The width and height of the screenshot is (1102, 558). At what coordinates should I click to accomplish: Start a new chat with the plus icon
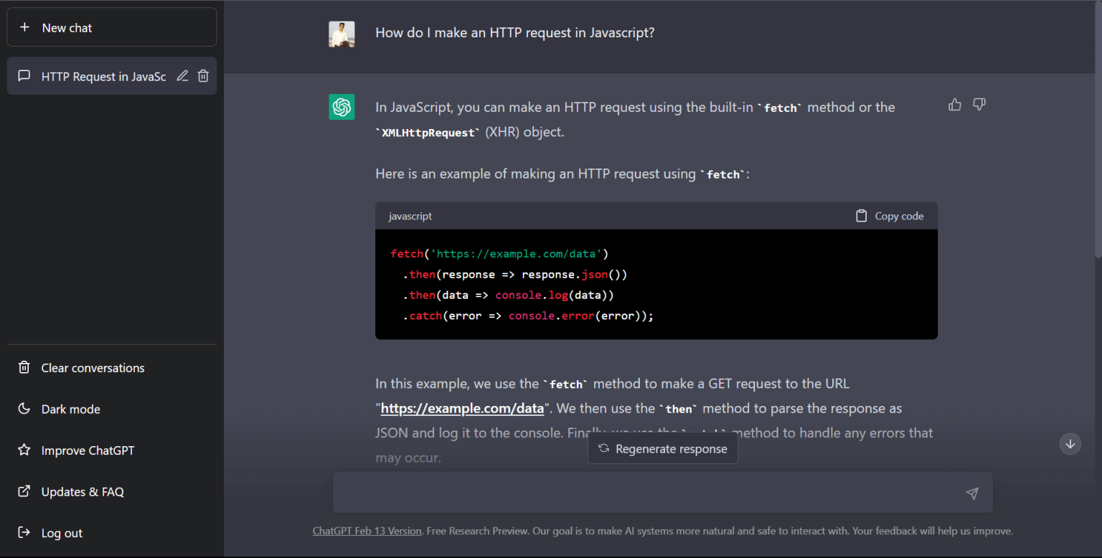26,27
